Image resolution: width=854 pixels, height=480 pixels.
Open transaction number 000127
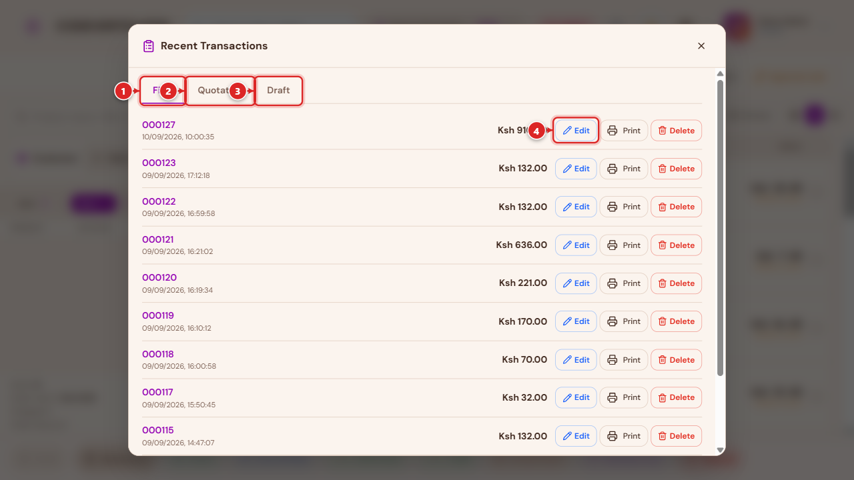(x=159, y=125)
